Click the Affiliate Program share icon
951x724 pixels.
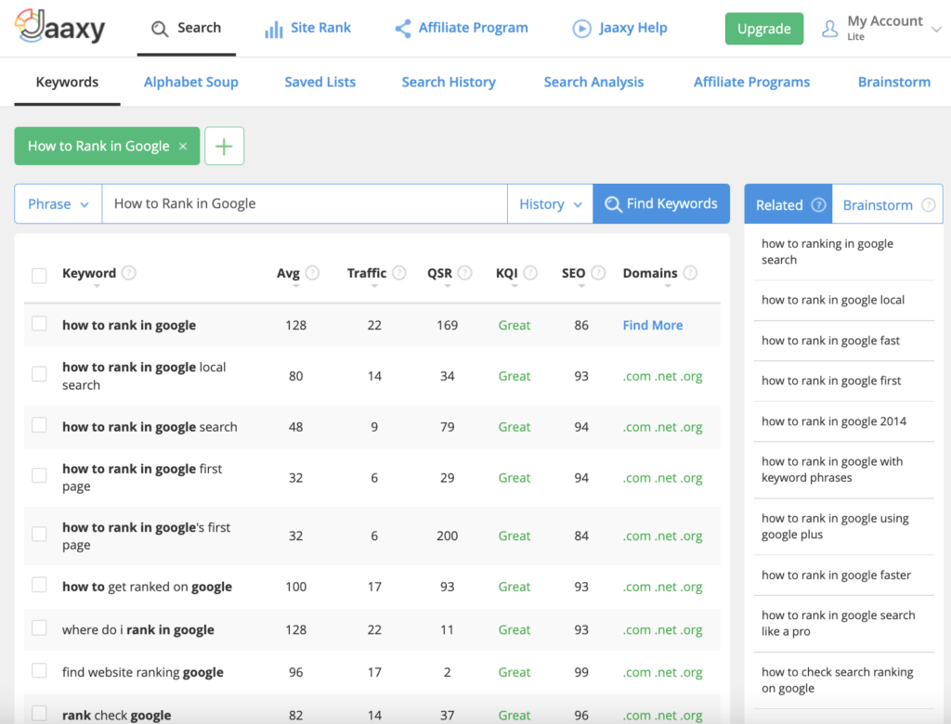click(403, 29)
